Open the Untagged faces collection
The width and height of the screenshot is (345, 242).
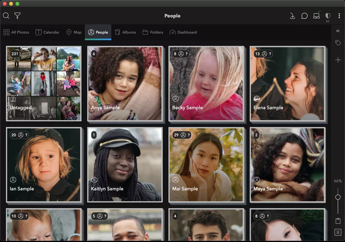(x=44, y=83)
